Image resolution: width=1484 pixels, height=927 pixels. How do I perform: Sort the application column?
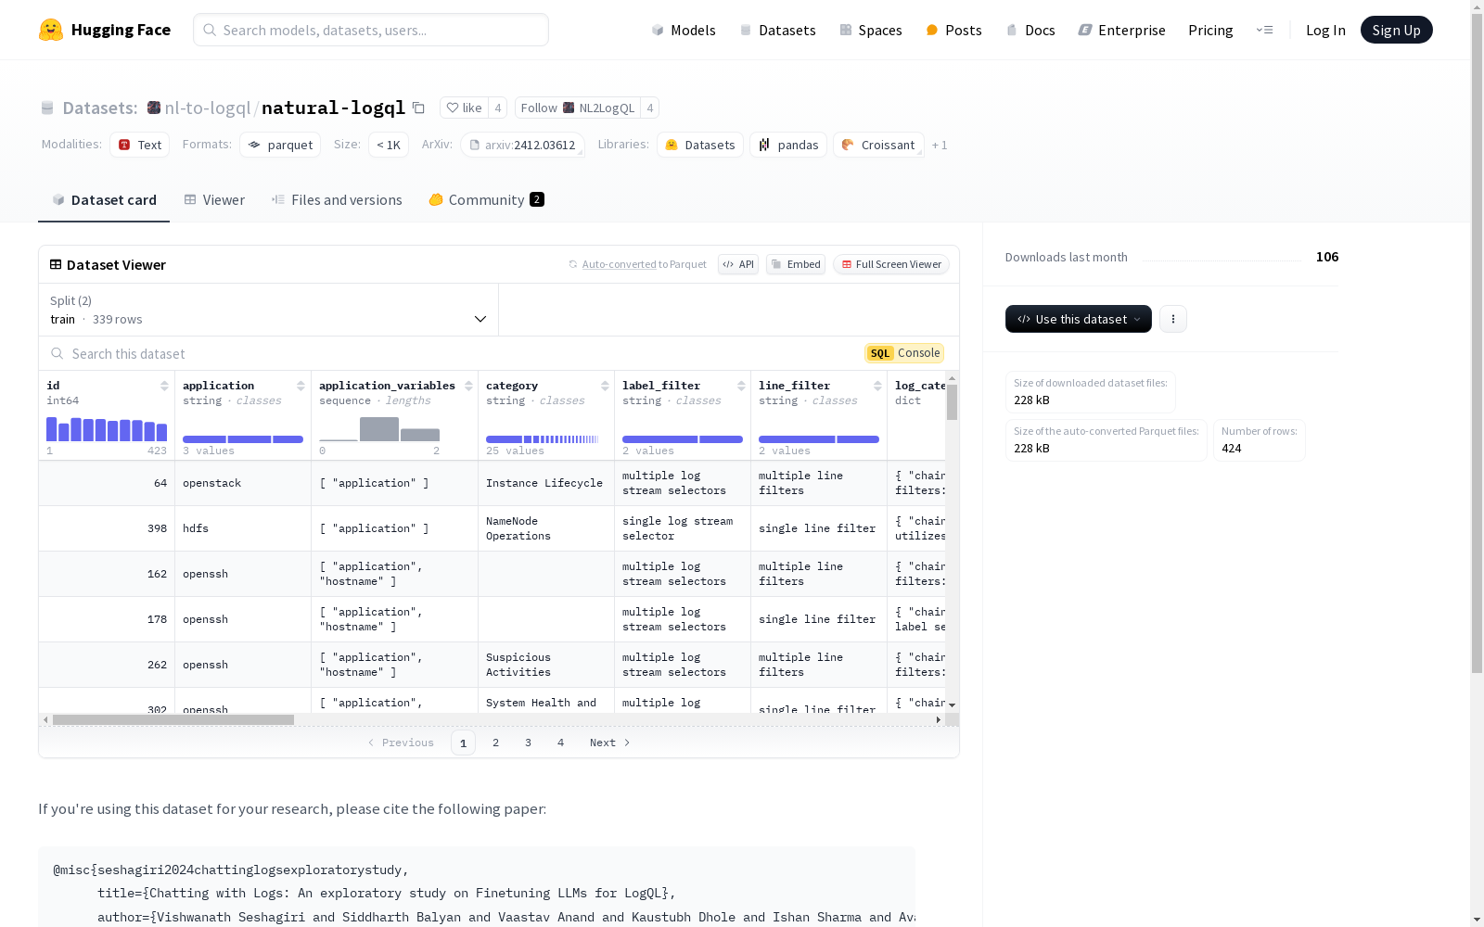coord(301,386)
